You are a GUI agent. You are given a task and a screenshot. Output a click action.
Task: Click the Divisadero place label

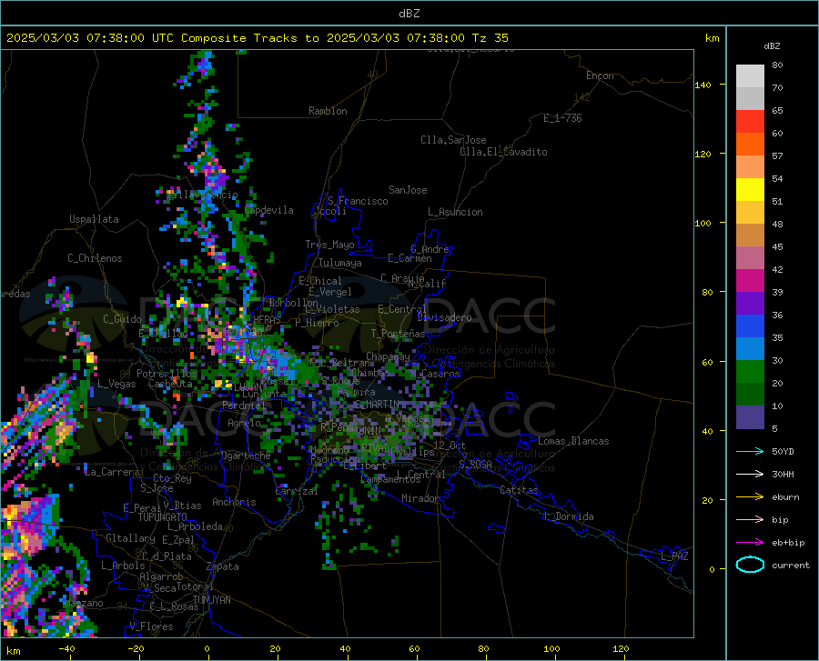click(x=444, y=317)
